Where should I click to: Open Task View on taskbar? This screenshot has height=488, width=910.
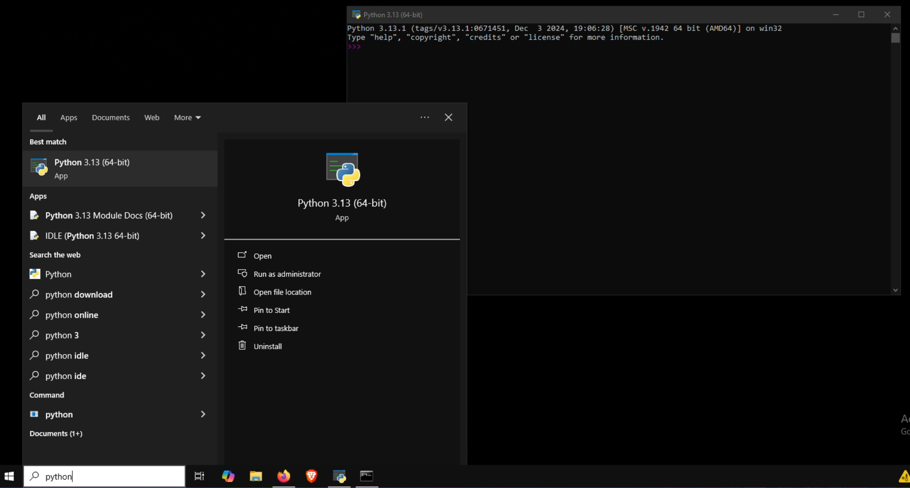[199, 476]
